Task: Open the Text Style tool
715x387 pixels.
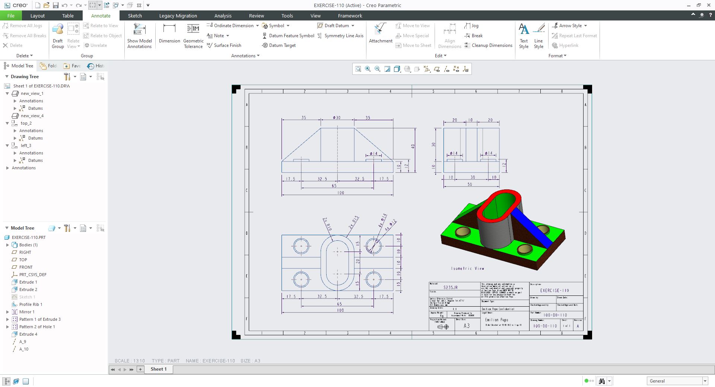Action: click(524, 36)
